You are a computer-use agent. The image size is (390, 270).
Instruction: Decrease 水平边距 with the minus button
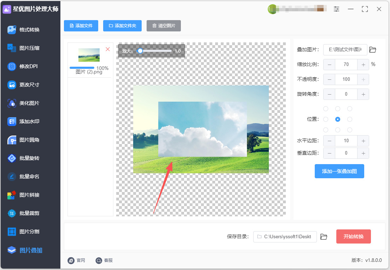click(x=329, y=141)
